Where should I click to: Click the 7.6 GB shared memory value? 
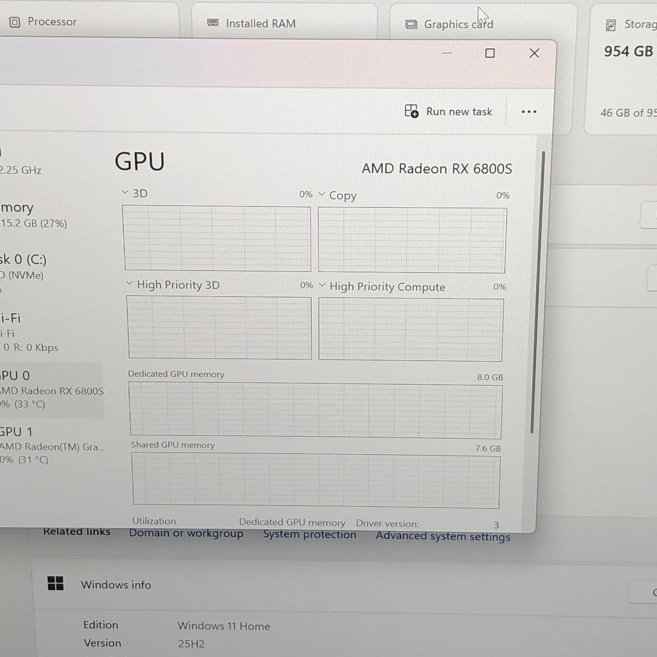[x=488, y=448]
